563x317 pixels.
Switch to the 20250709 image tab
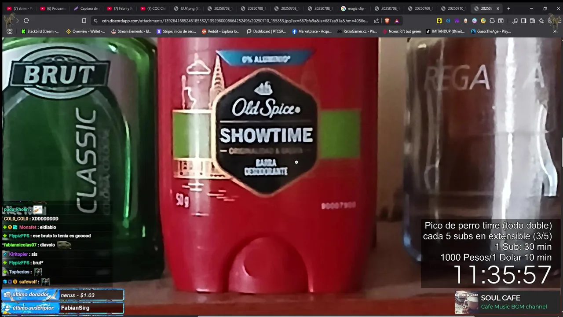[x=420, y=8]
